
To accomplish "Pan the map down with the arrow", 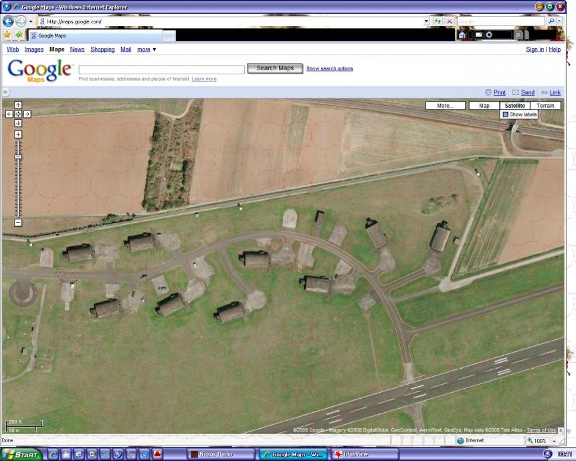I will coord(18,123).
